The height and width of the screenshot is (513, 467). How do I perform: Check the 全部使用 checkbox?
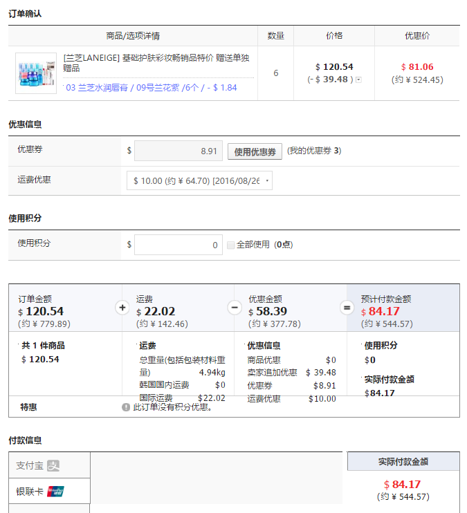click(x=231, y=245)
